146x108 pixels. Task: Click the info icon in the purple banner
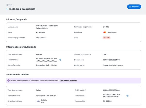(8, 80)
